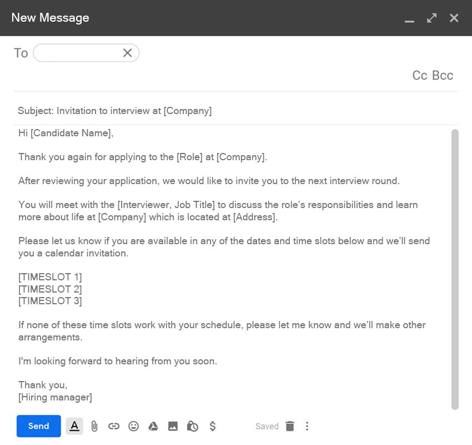Add Cc recipients
472x445 pixels.
tap(420, 76)
